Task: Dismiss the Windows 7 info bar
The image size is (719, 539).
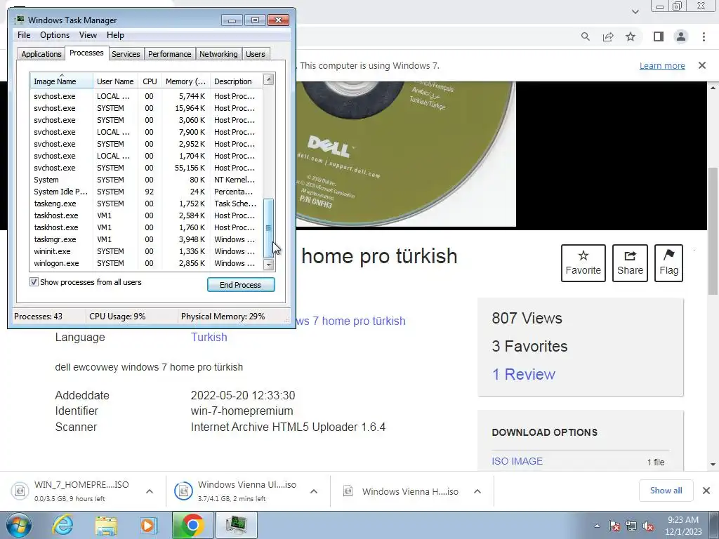Action: click(x=702, y=65)
